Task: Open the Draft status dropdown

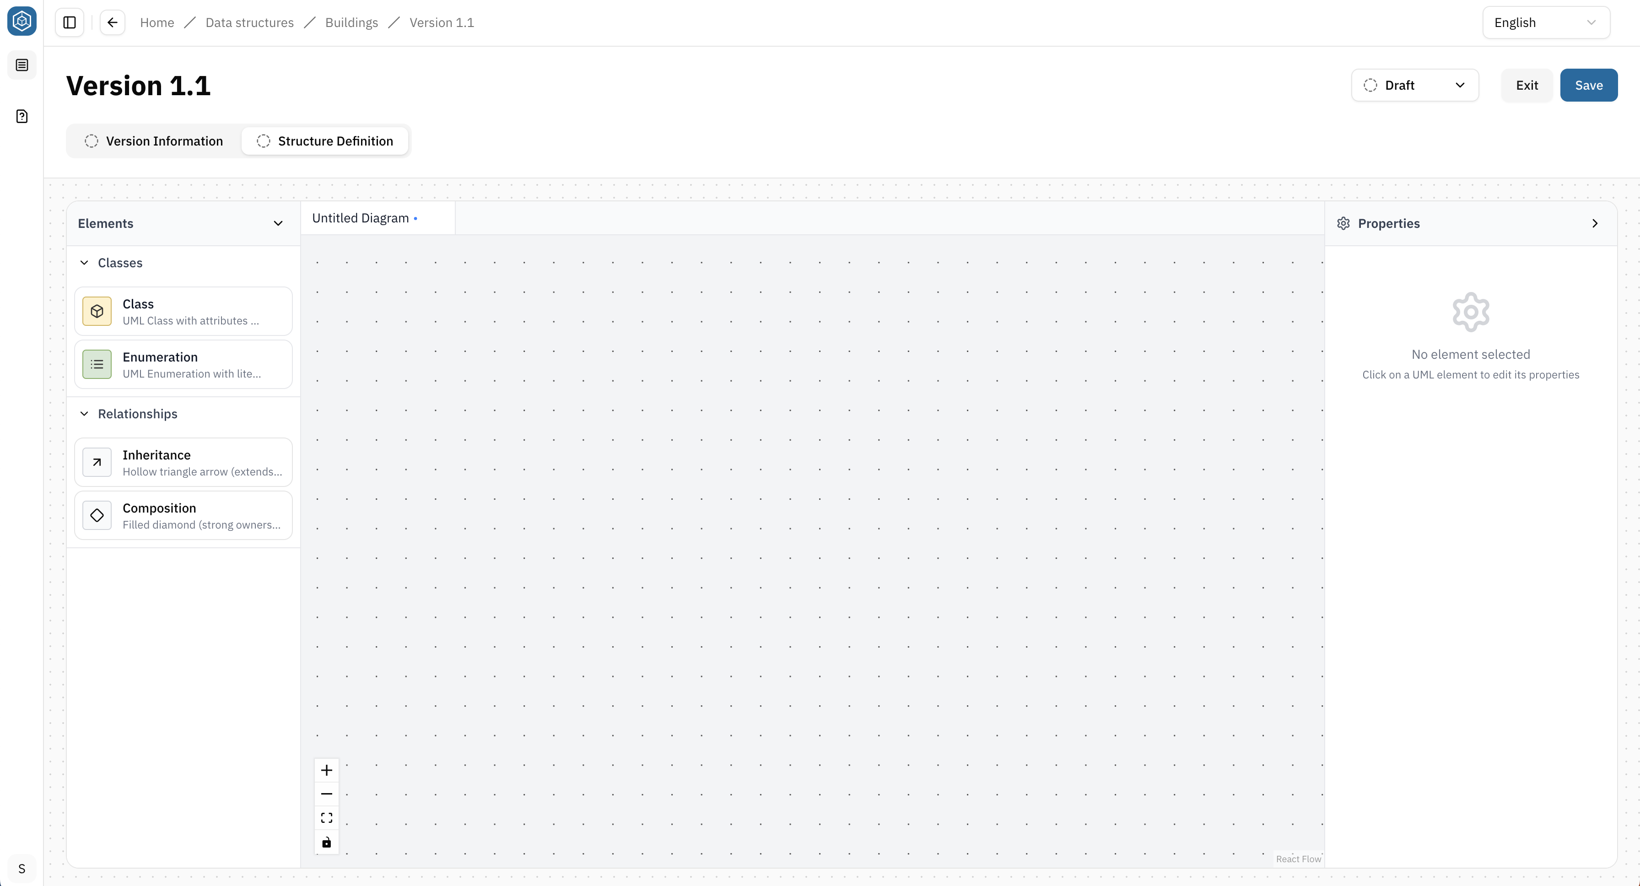Action: point(1414,85)
